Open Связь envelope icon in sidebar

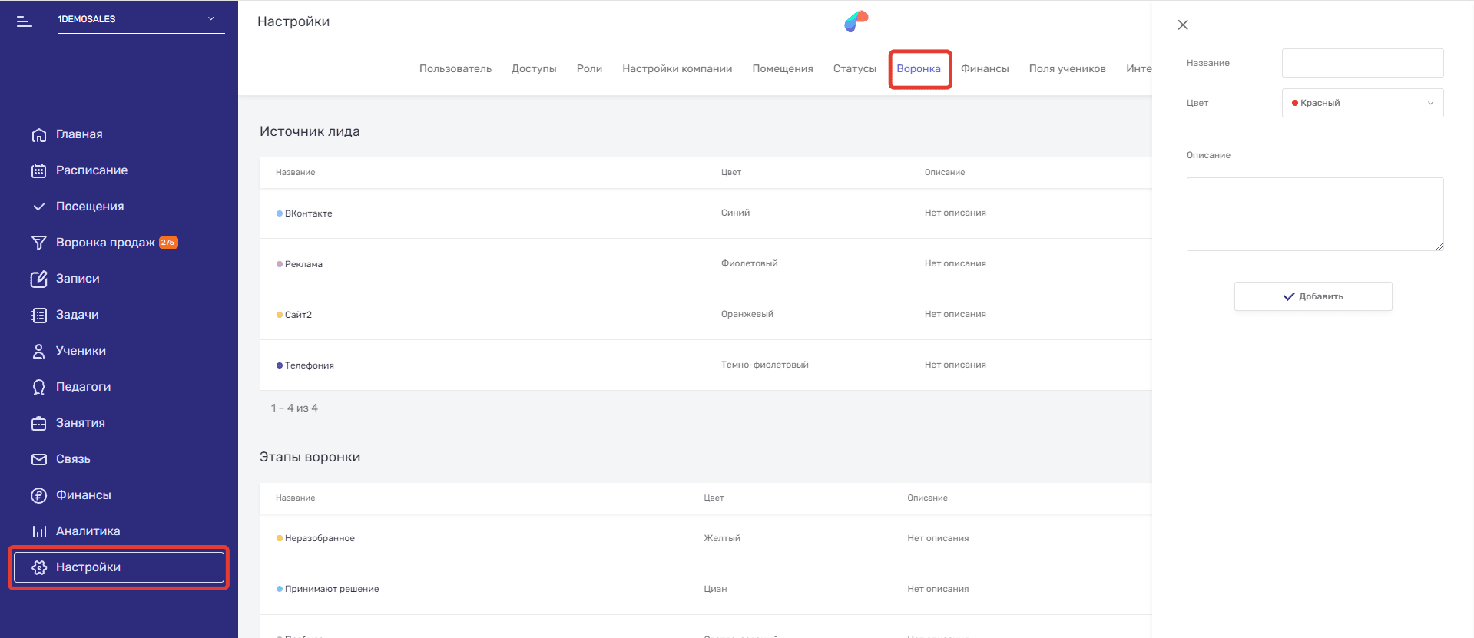(38, 460)
